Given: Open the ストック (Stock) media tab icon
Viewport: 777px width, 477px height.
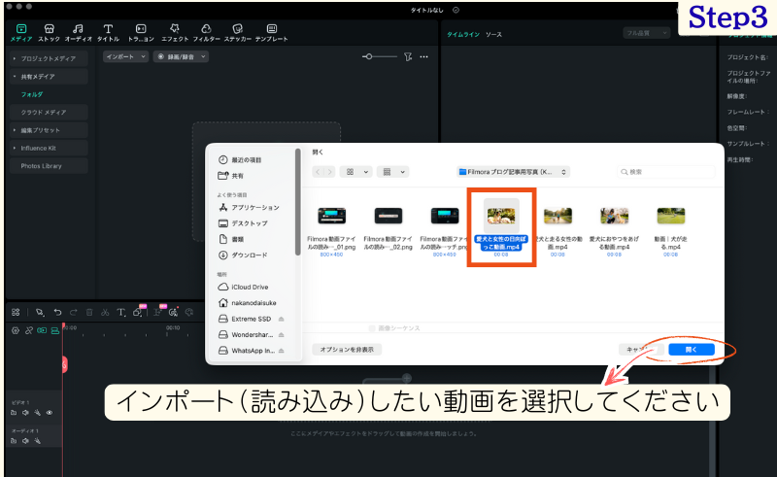Looking at the screenshot, I should coord(49,29).
